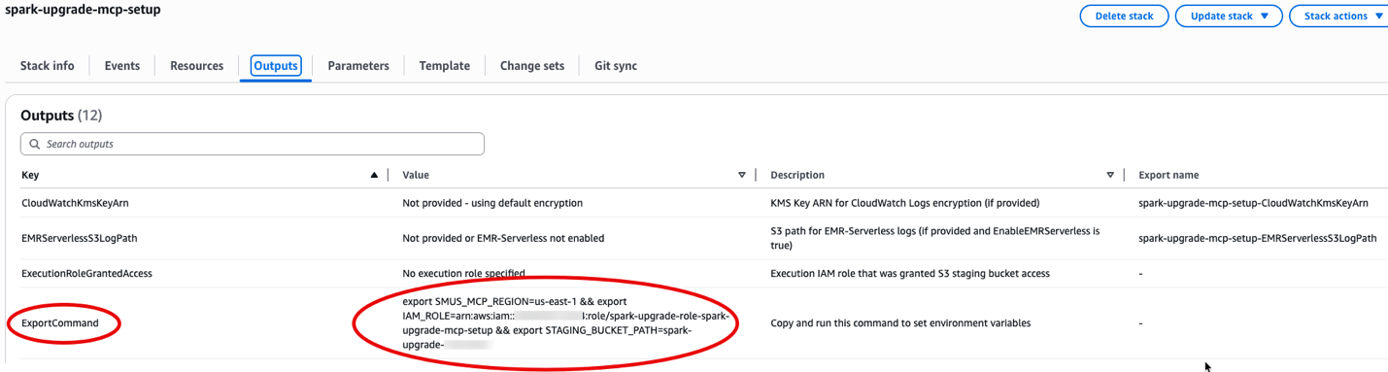Click 'No execution role specified' value
1388x372 pixels.
pyautogui.click(x=464, y=274)
